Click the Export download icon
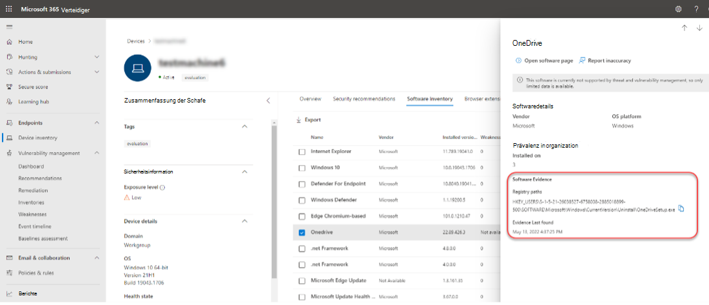 pyautogui.click(x=298, y=120)
